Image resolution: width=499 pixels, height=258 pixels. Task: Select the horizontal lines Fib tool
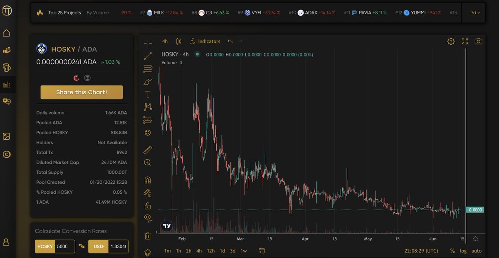point(148,69)
